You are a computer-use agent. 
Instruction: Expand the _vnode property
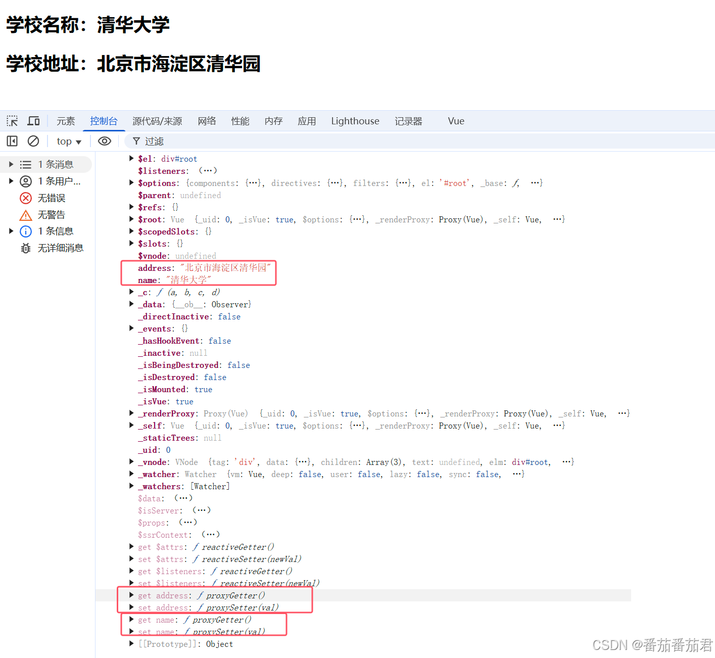point(131,461)
